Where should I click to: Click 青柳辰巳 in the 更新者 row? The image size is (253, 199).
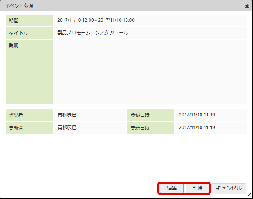[67, 128]
